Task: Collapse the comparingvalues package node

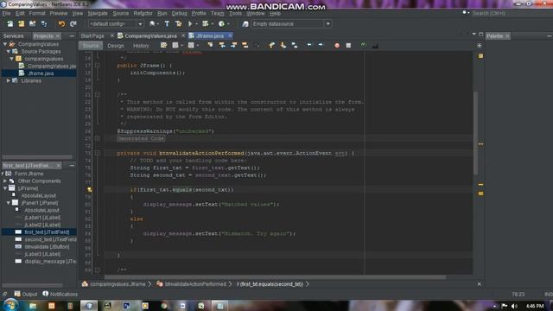Action: click(x=11, y=59)
